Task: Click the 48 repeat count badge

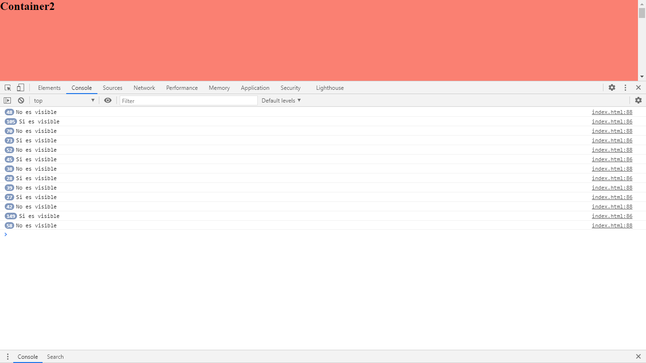Action: pos(9,112)
